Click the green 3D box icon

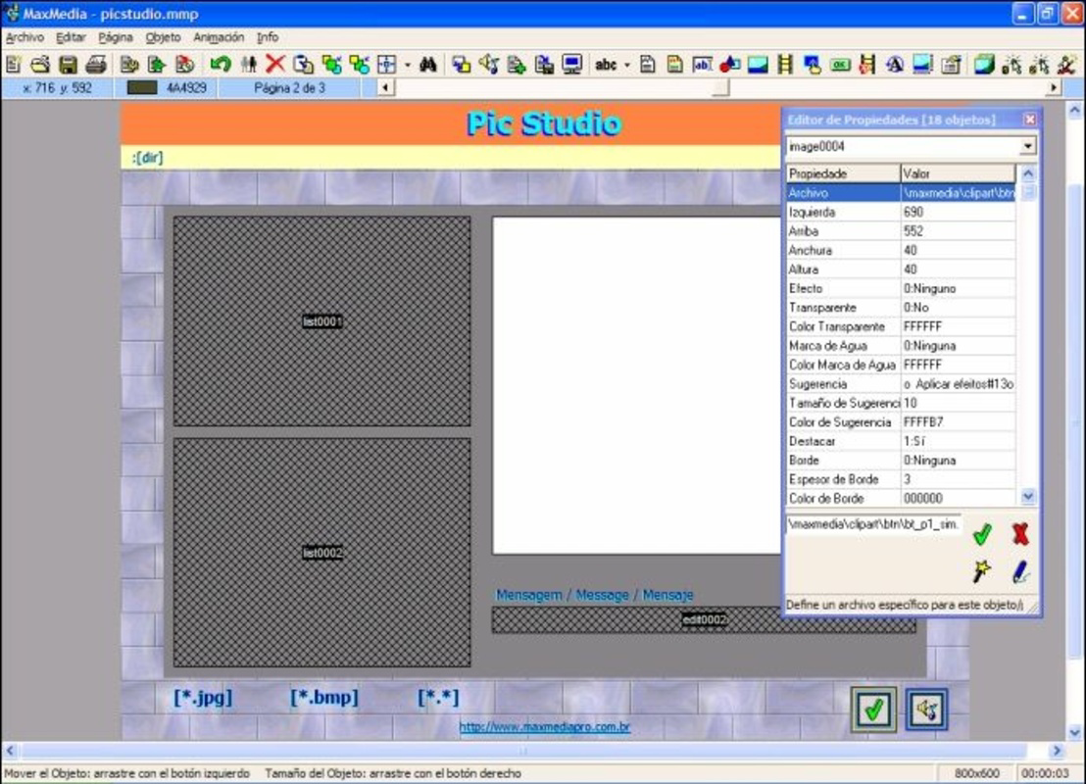coord(983,65)
